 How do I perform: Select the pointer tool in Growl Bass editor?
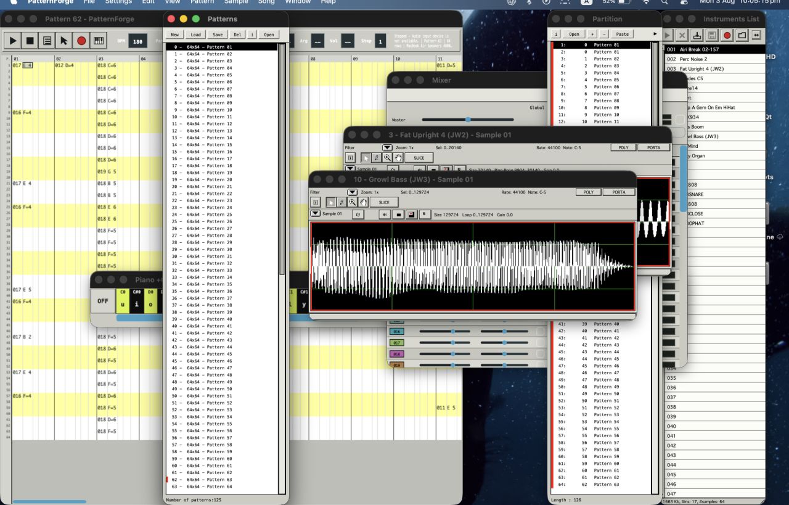point(332,202)
